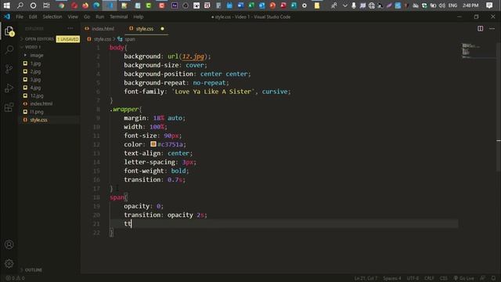Screen dimensions: 501x282
Task: Click the VS Code logo in title bar
Action: (7, 16)
